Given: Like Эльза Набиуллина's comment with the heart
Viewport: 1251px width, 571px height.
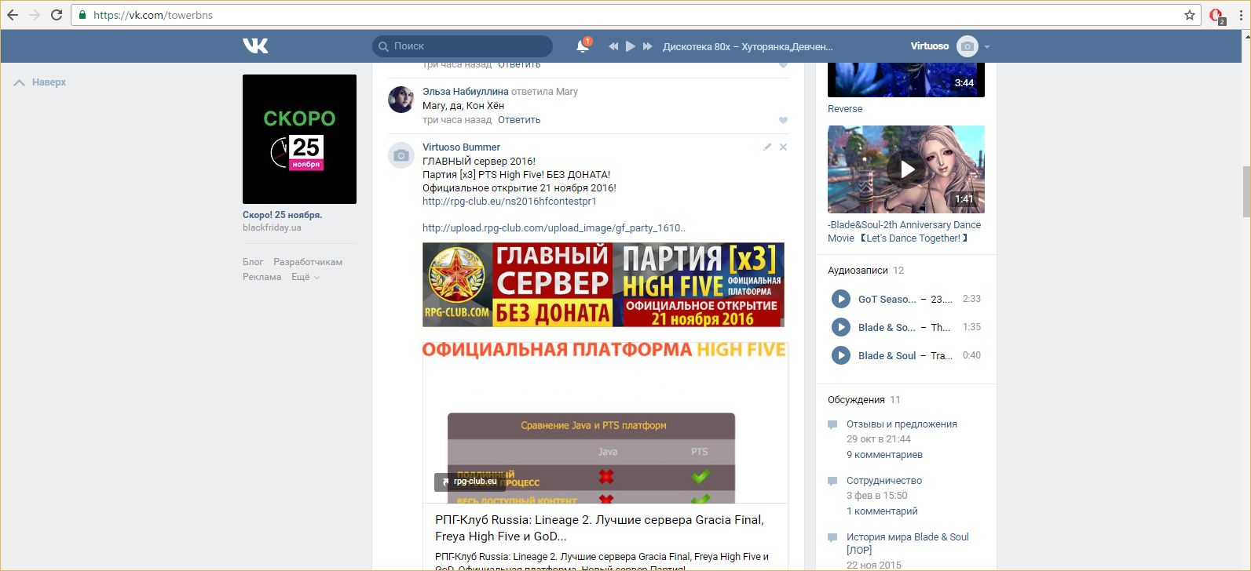Looking at the screenshot, I should click(783, 120).
